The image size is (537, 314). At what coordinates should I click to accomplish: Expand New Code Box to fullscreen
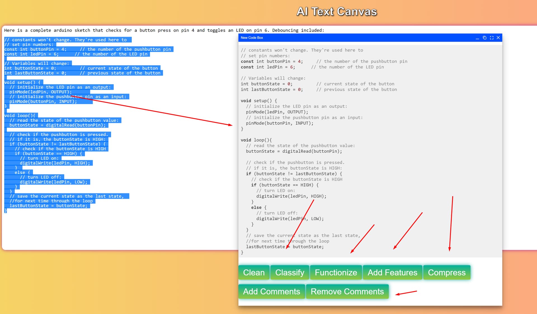pyautogui.click(x=491, y=38)
